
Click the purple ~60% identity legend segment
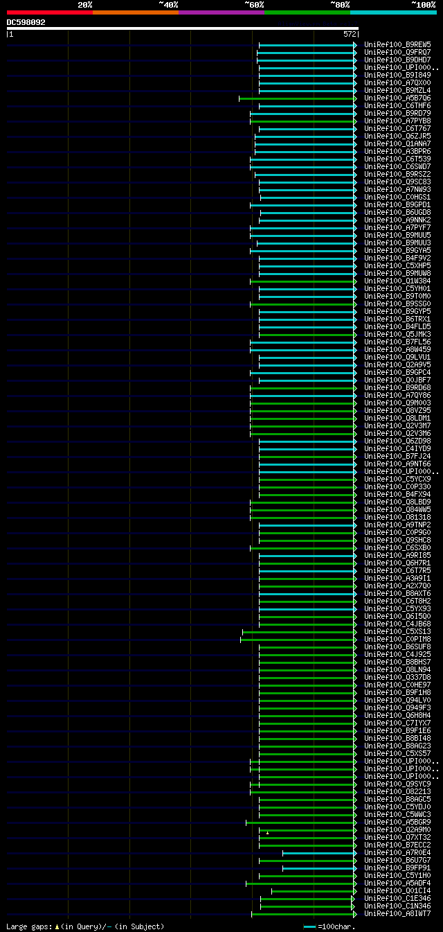[221, 12]
